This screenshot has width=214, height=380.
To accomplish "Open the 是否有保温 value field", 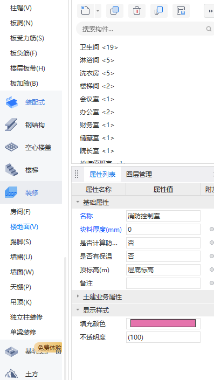I will click(x=163, y=257).
